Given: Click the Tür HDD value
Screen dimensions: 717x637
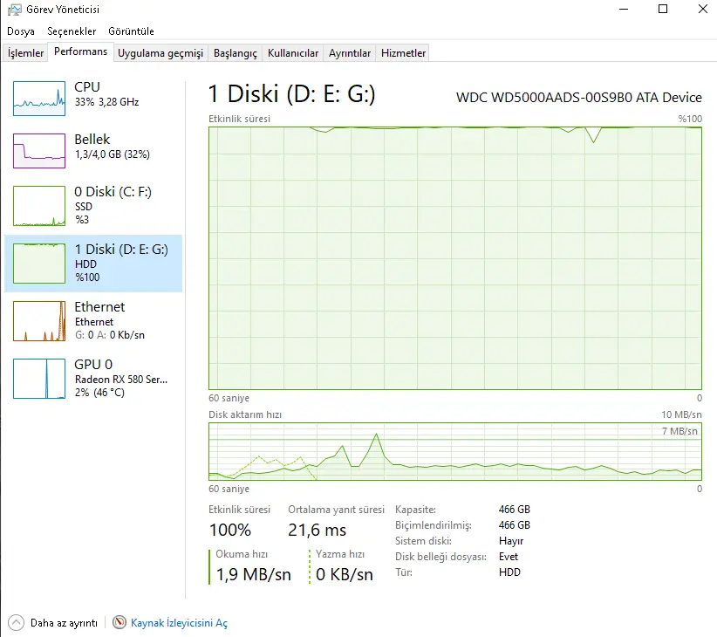Looking at the screenshot, I should coord(509,572).
